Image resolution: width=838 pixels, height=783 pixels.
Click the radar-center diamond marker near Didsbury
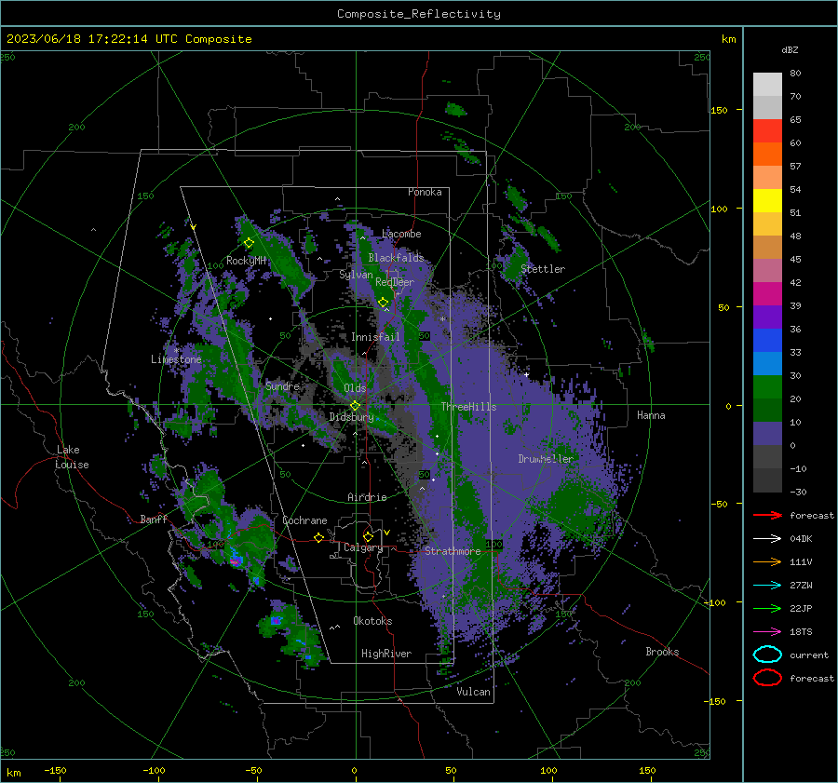(x=355, y=406)
